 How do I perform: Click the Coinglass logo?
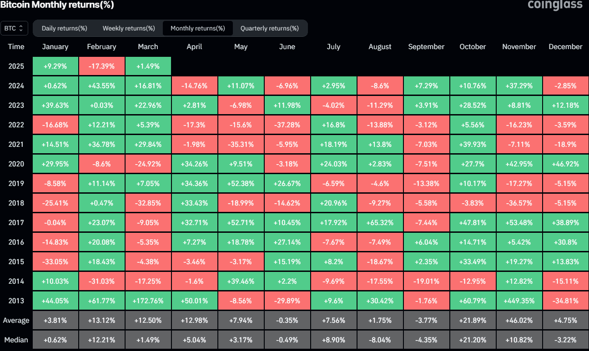coord(555,5)
